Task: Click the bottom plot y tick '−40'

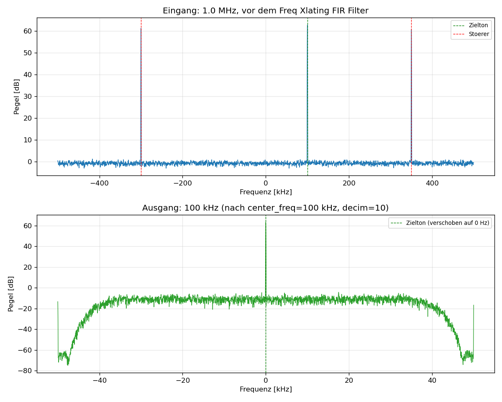Action: (x=25, y=329)
